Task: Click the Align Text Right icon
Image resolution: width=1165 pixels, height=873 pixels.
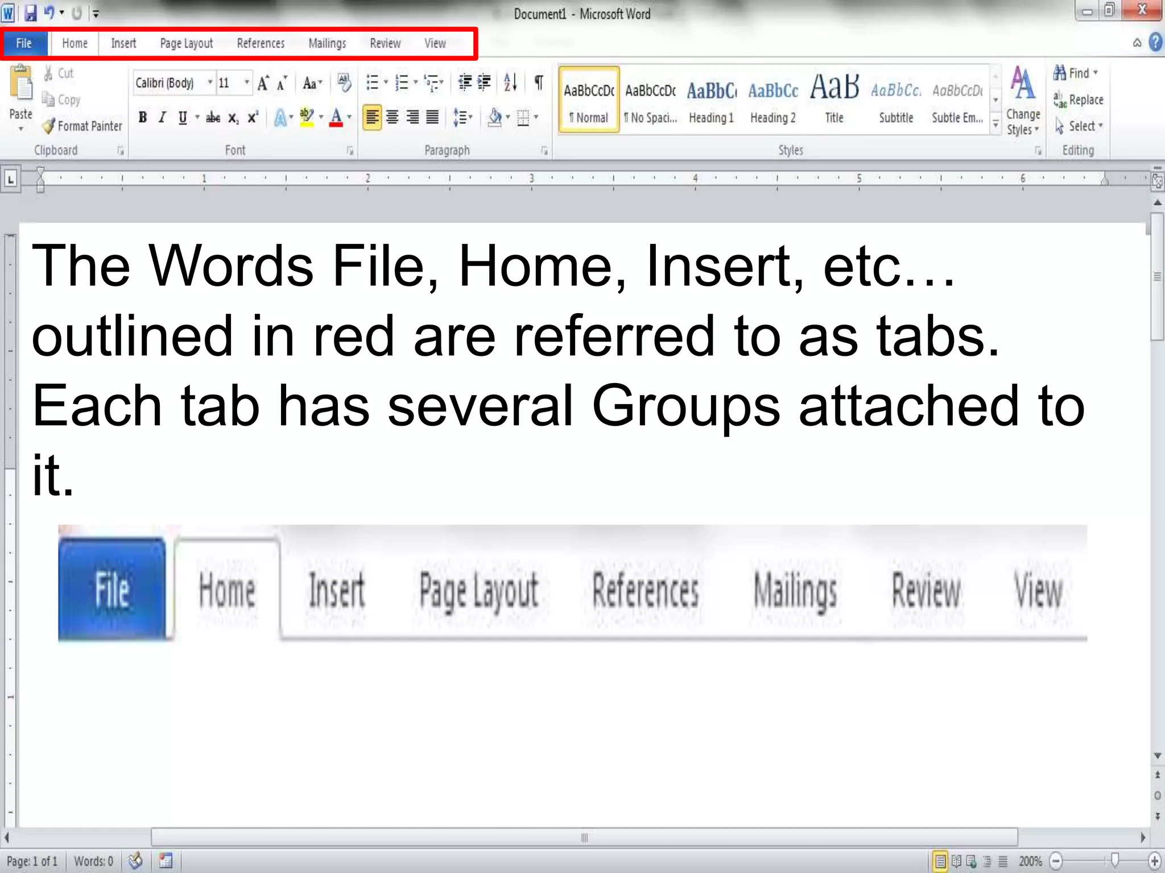Action: coord(413,118)
